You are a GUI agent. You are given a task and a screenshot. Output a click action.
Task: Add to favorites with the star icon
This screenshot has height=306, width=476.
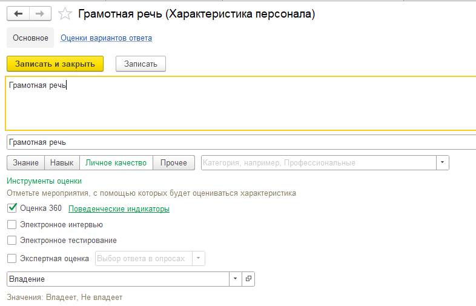coord(65,14)
